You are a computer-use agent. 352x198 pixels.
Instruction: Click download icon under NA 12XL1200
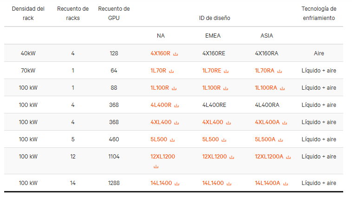click(156, 166)
